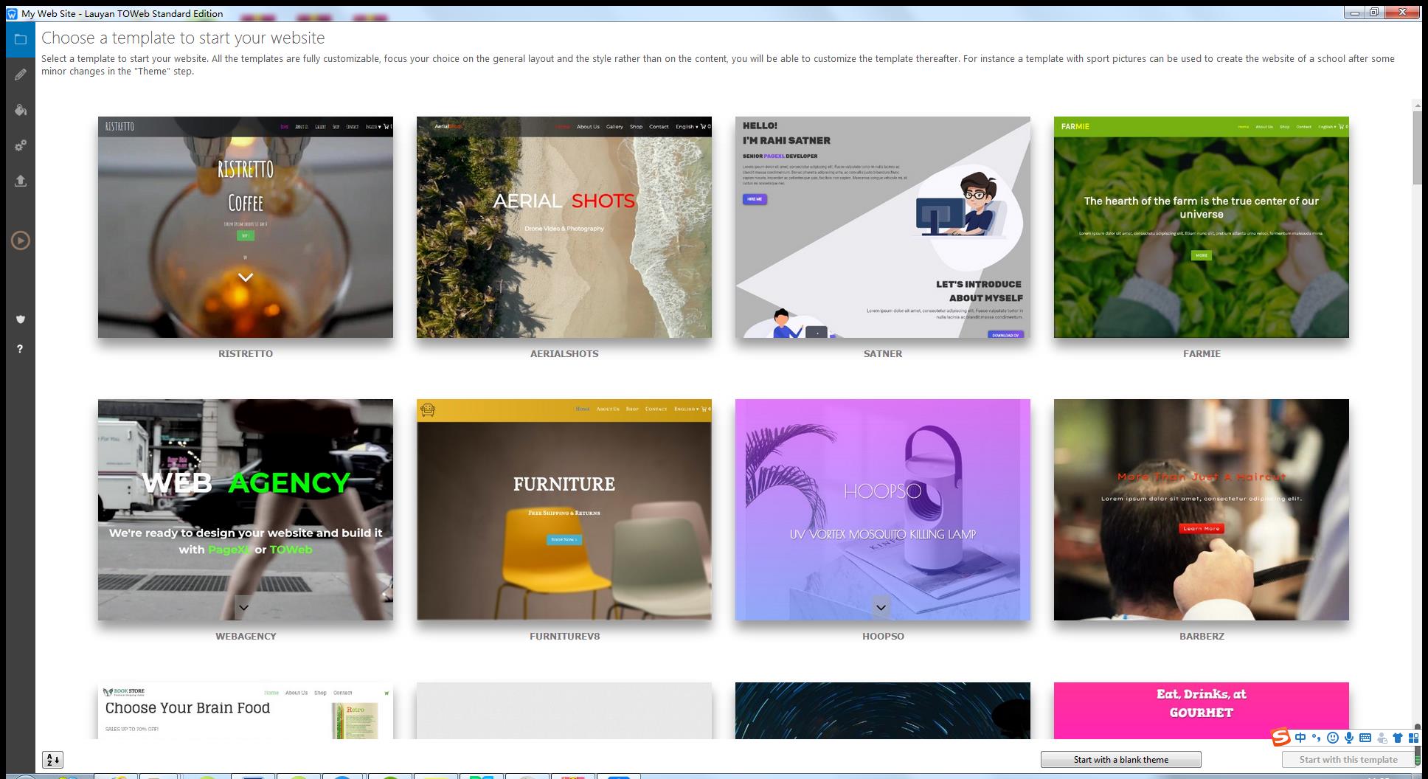Start Sogou voice input with the microphone icon
This screenshot has width=1428, height=779.
pyautogui.click(x=1350, y=738)
